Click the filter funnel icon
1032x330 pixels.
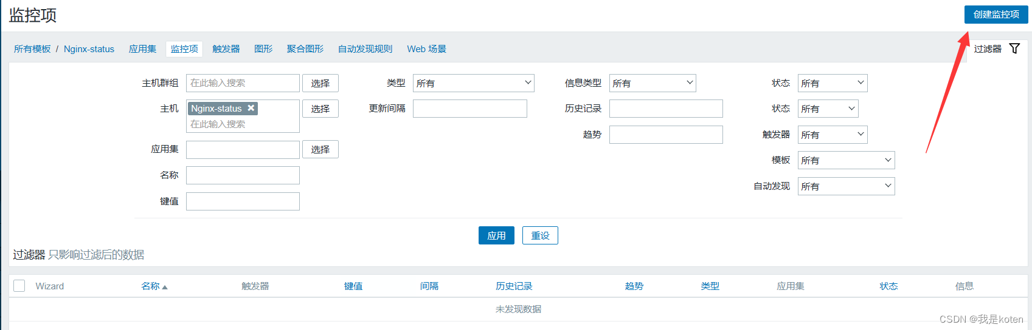[x=1014, y=49]
